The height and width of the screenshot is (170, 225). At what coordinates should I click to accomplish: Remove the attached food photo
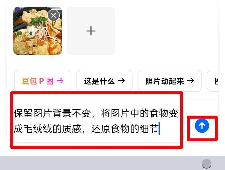(x=53, y=15)
